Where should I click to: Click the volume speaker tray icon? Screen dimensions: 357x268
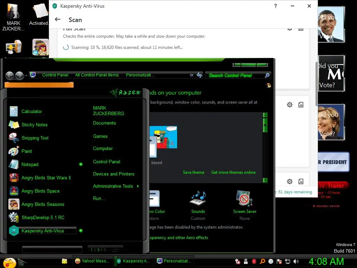296,261
